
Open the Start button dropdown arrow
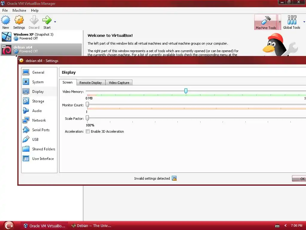tap(55, 22)
